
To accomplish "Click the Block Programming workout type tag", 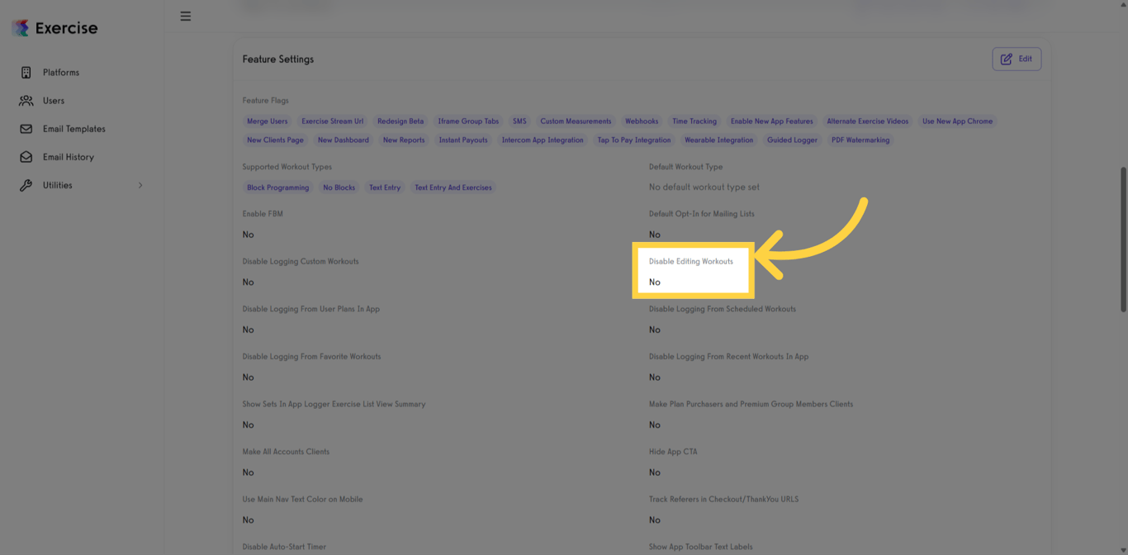I will 278,187.
